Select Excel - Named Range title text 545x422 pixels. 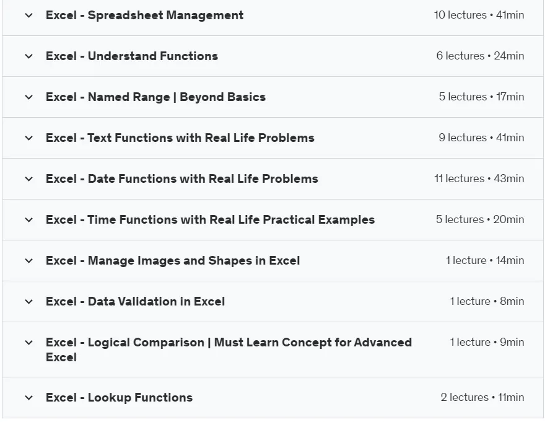click(155, 97)
